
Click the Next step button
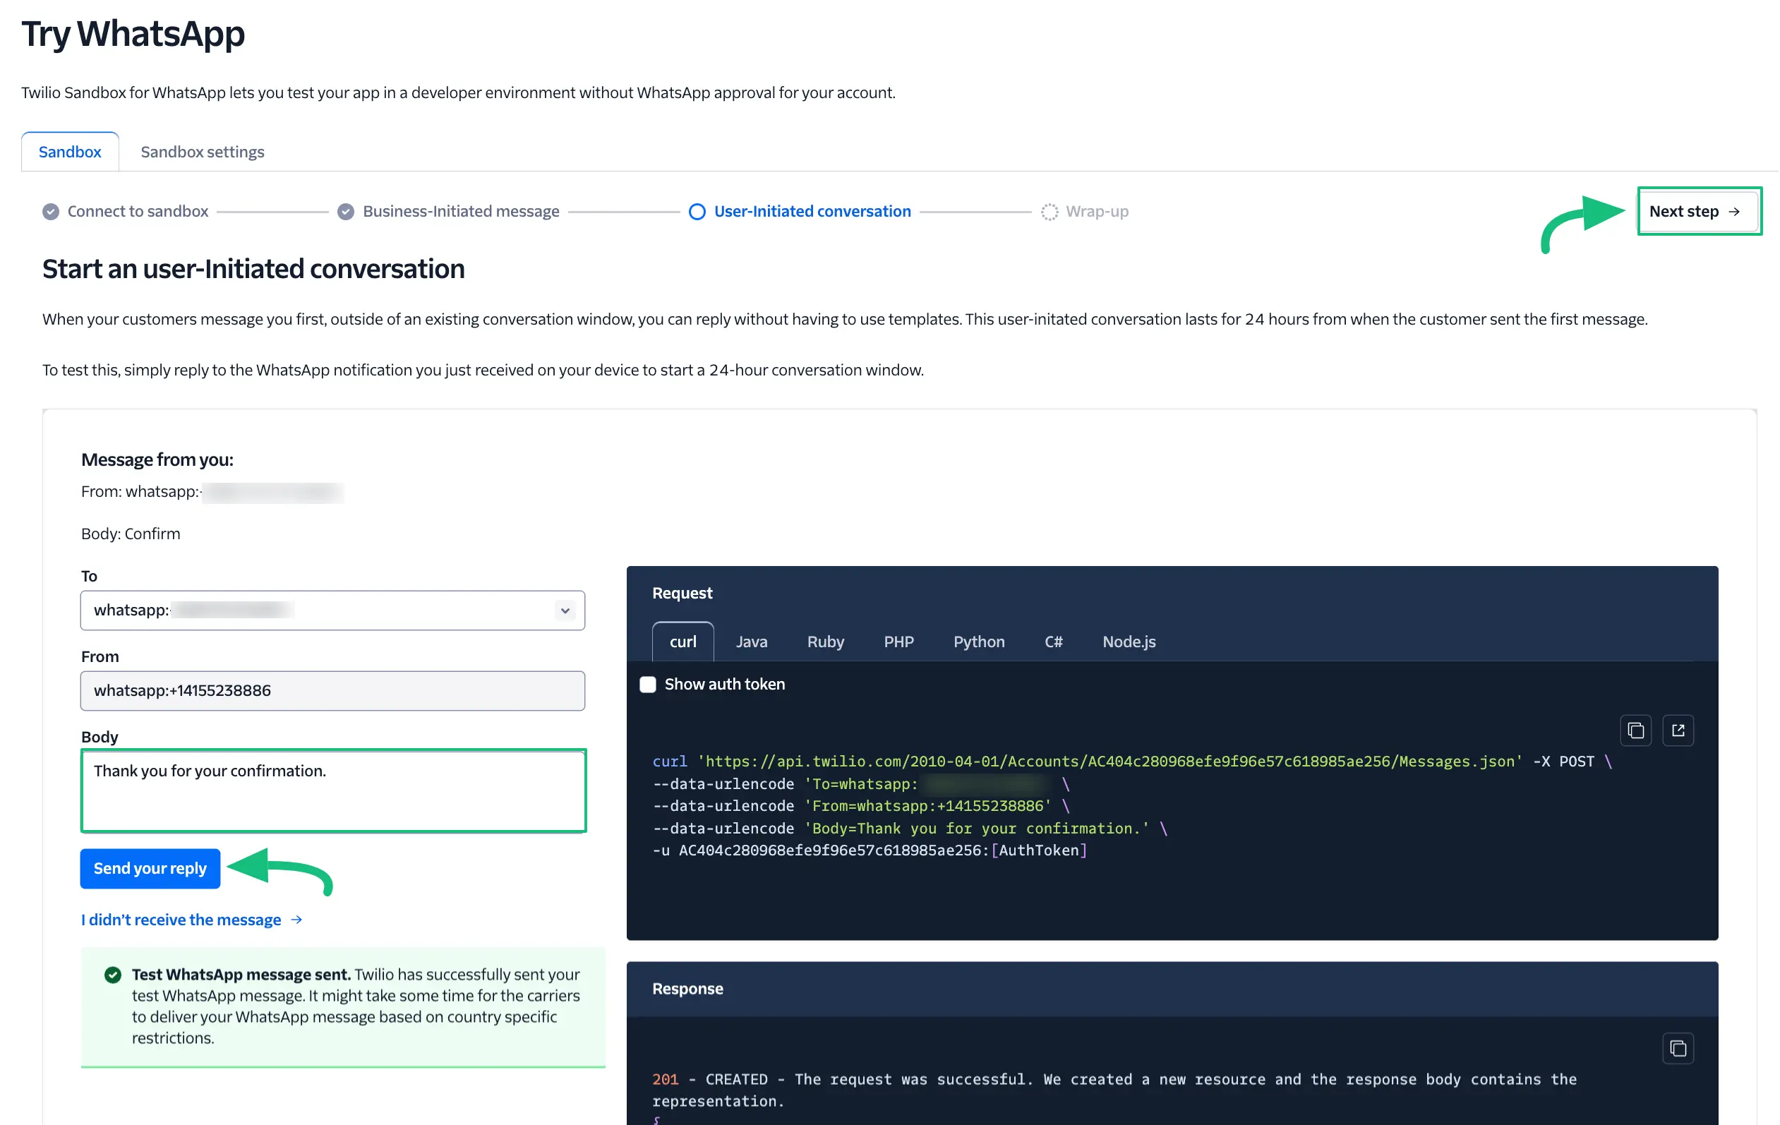click(x=1693, y=211)
